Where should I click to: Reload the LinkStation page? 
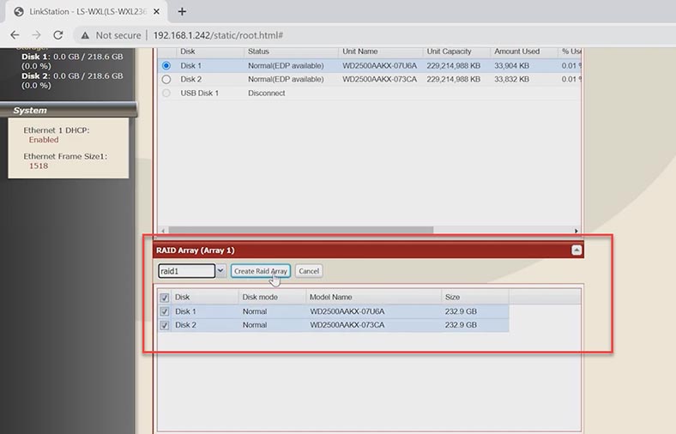[58, 35]
